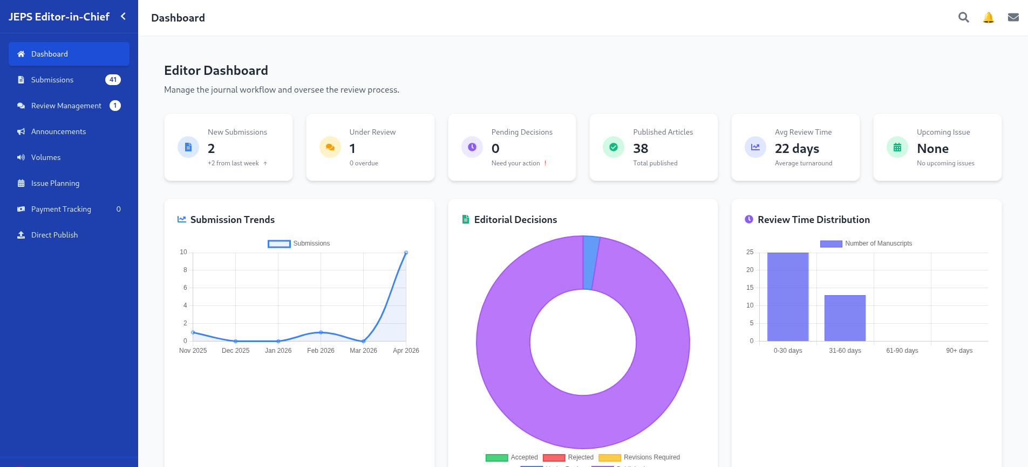Click the Announcements megaphone icon
The image size is (1028, 467).
click(x=21, y=131)
